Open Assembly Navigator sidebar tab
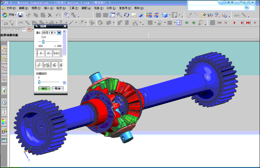The width and height of the screenshot is (260, 168). tap(4, 59)
